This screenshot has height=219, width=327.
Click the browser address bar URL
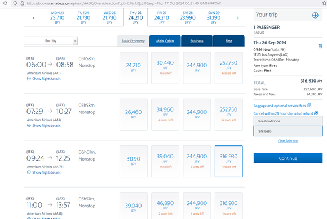(124, 3)
